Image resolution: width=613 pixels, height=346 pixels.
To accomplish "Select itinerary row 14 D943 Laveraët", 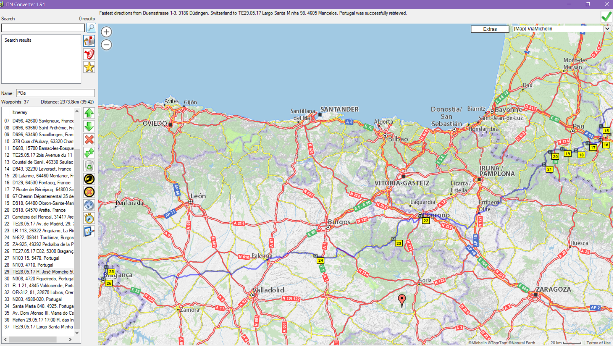I will click(x=39, y=169).
